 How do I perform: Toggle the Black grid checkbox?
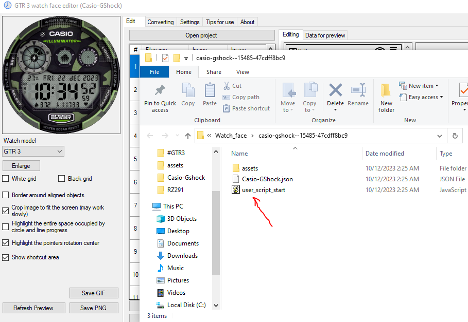[61, 179]
